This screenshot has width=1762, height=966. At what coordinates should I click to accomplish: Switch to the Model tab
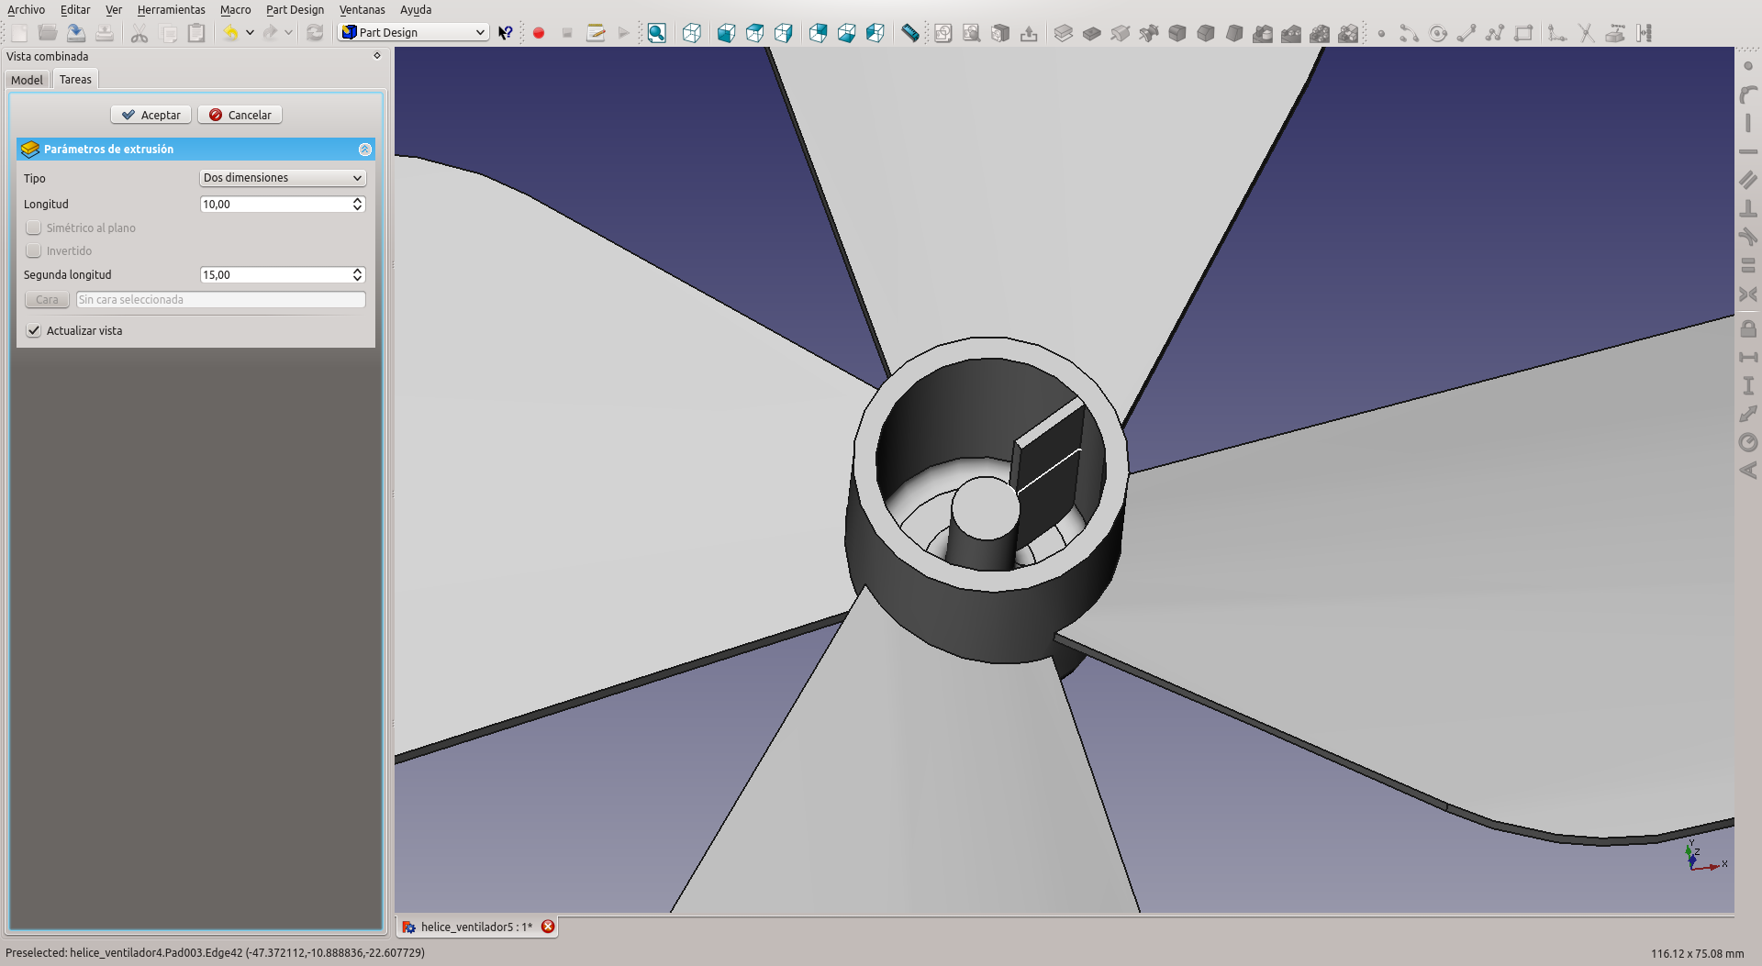[27, 80]
